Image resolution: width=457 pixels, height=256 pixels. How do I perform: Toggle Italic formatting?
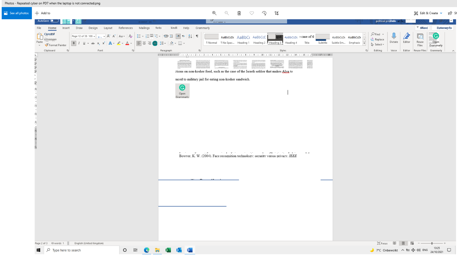point(79,43)
